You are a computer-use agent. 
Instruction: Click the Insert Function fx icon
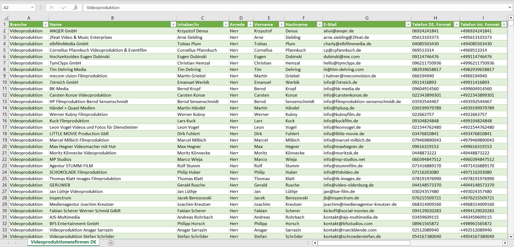click(75, 7)
